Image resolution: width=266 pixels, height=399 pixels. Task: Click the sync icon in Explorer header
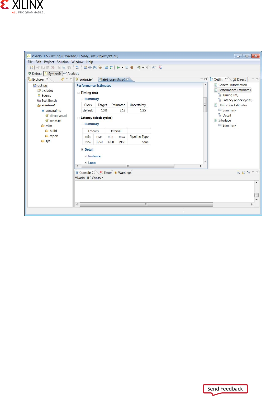[x=63, y=79]
